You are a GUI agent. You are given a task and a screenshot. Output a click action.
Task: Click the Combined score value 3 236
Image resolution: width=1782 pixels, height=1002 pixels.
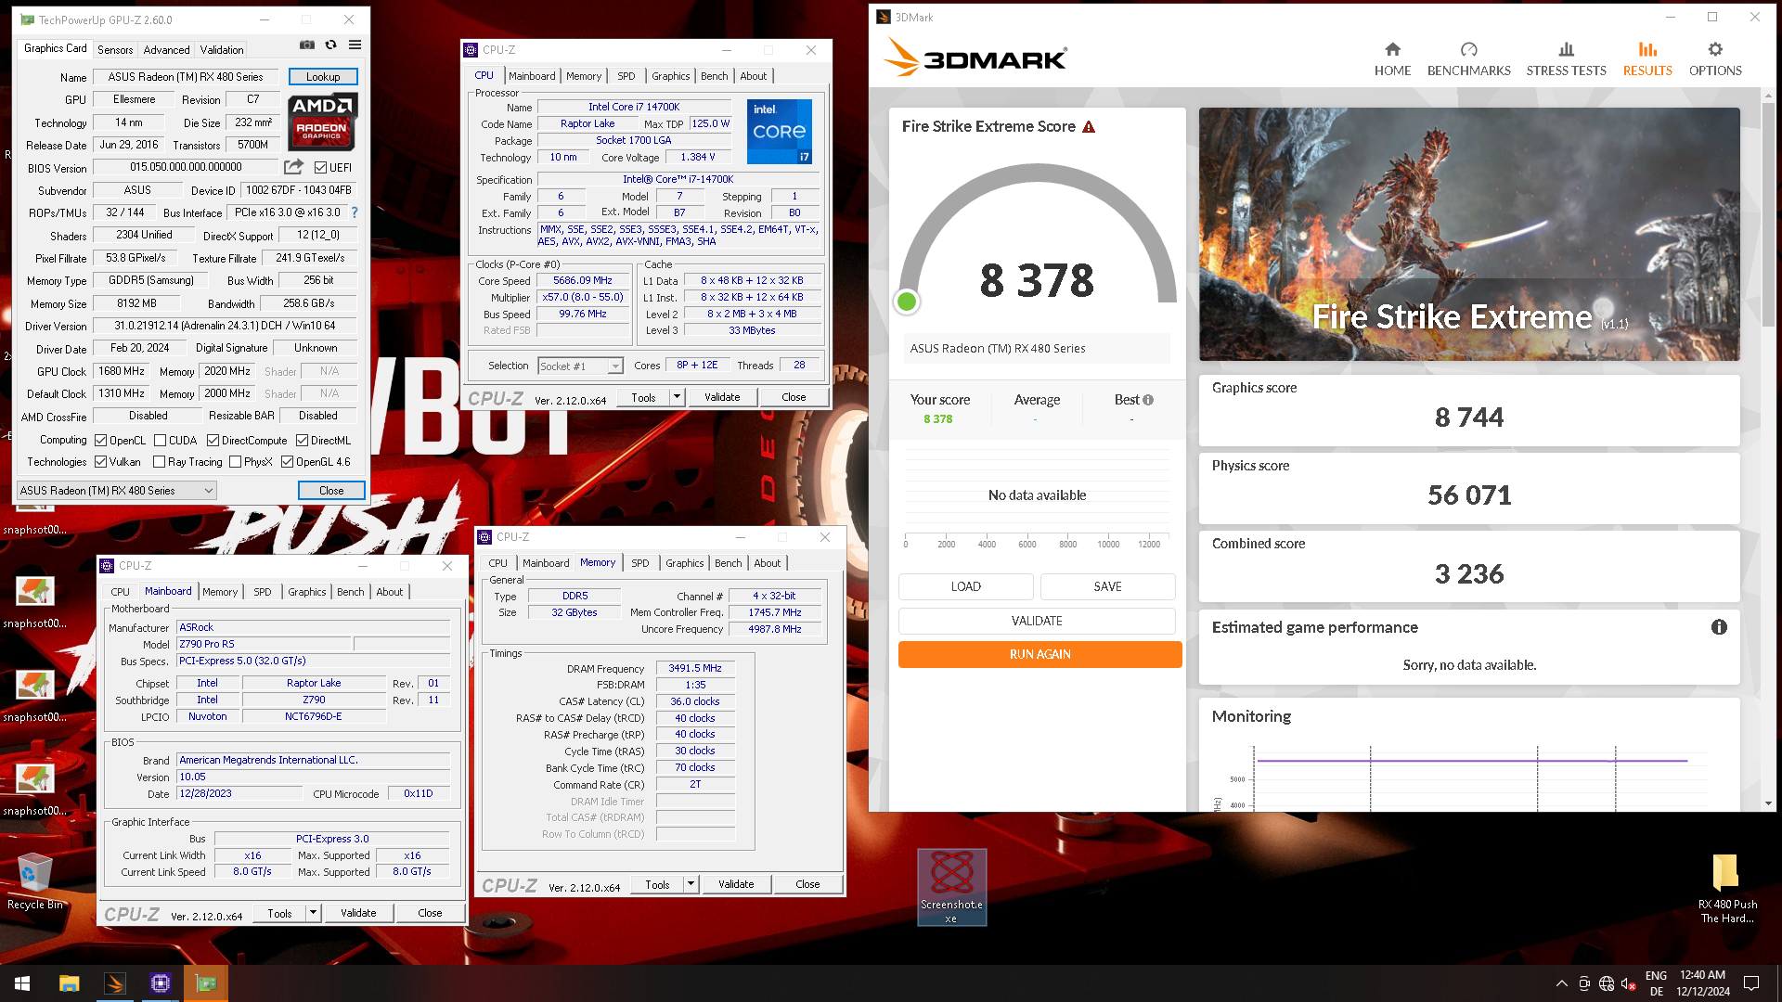point(1469,574)
